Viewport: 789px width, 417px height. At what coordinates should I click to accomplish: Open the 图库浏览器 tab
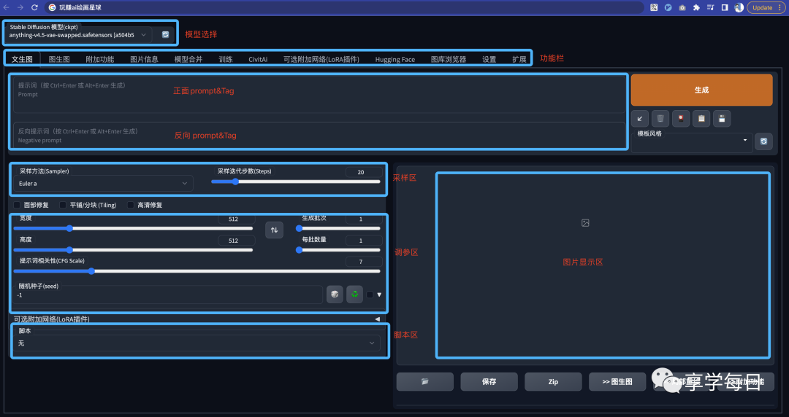(x=449, y=59)
